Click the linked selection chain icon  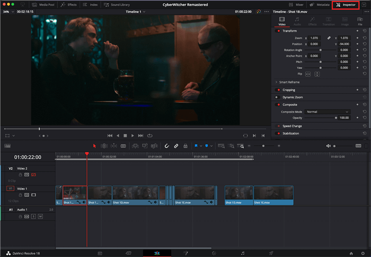point(176,146)
